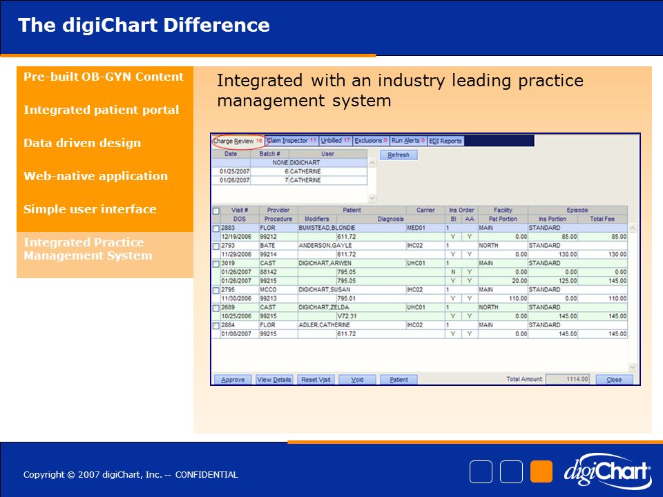Click the first blue square in the footer
Screen dimensions: 663x497
pos(481,471)
